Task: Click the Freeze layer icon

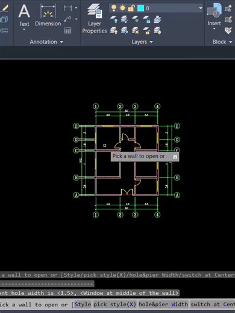Action: (x=136, y=19)
